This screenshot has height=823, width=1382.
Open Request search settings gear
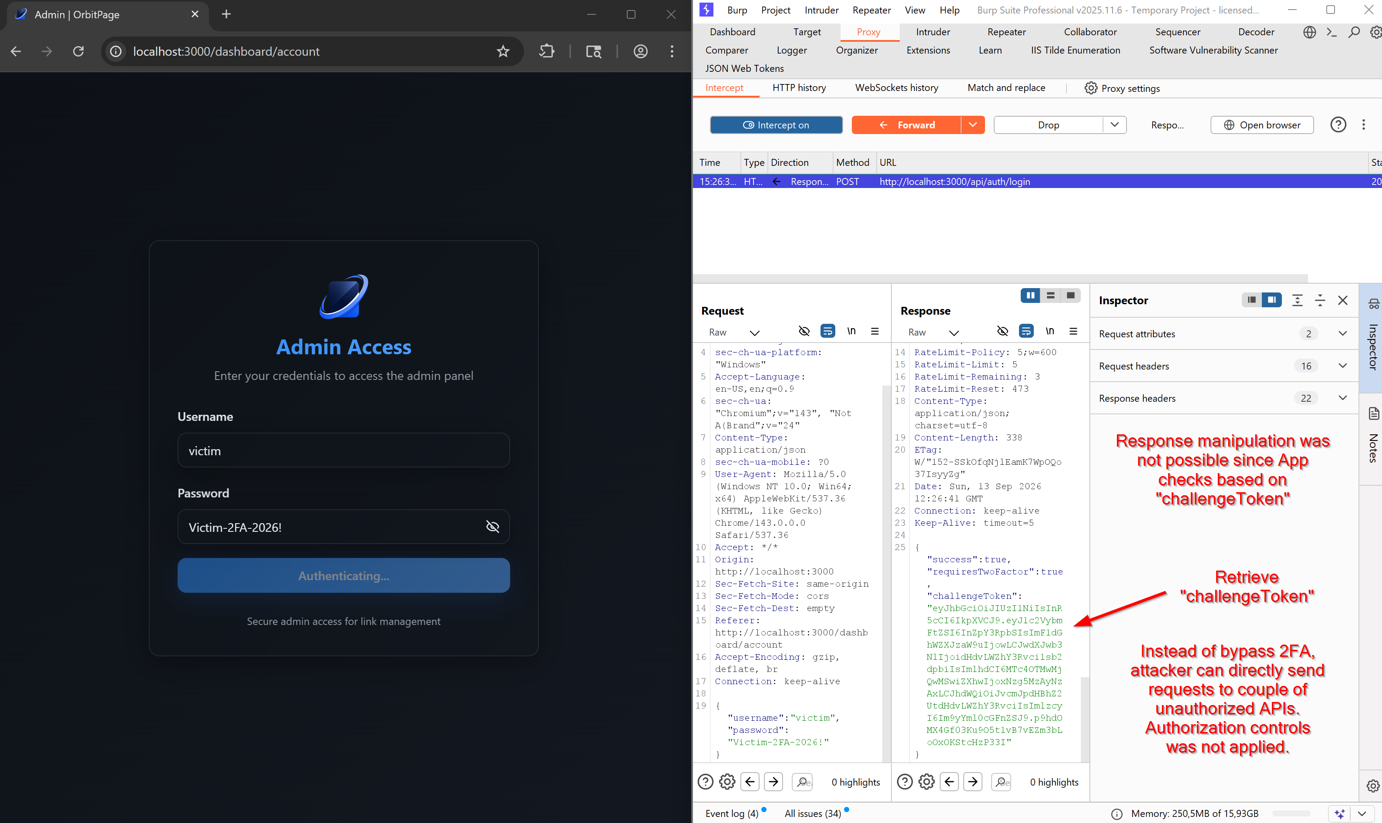[x=727, y=782]
